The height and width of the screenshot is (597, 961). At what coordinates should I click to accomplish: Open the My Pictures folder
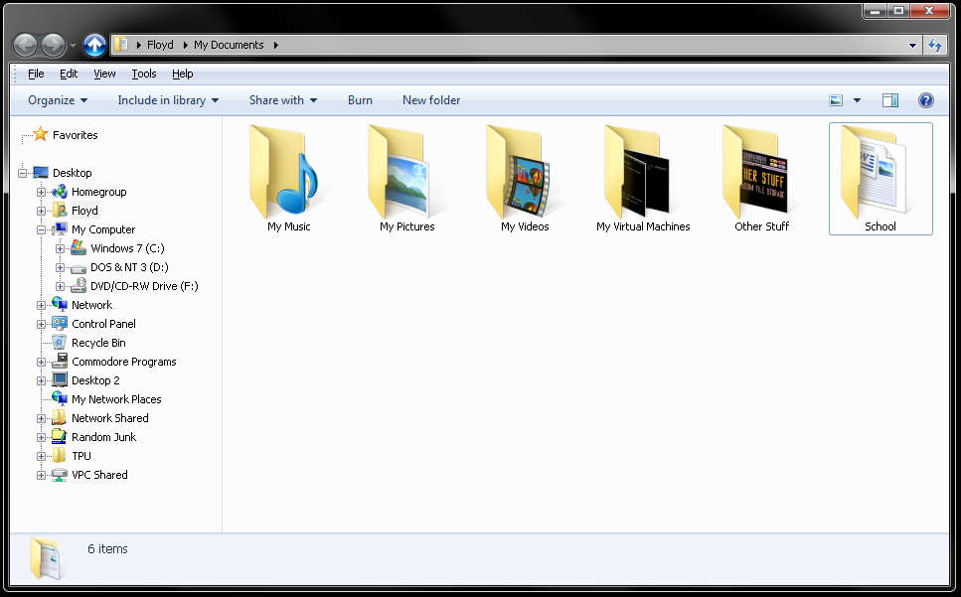click(x=406, y=179)
